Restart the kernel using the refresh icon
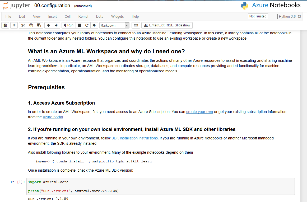This screenshot has height=202, width=307. pos(87,25)
